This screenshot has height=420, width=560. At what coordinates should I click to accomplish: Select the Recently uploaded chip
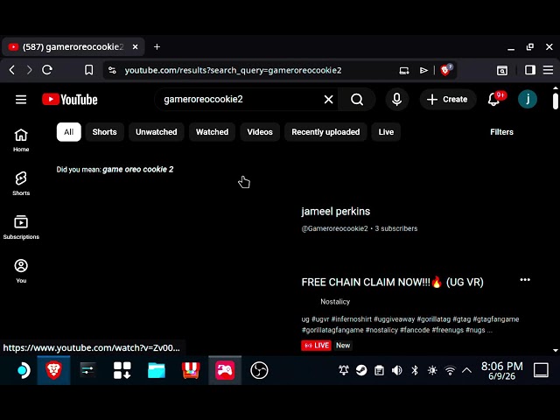[325, 132]
